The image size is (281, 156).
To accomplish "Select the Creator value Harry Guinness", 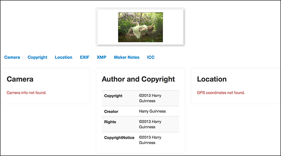I will click(152, 111).
